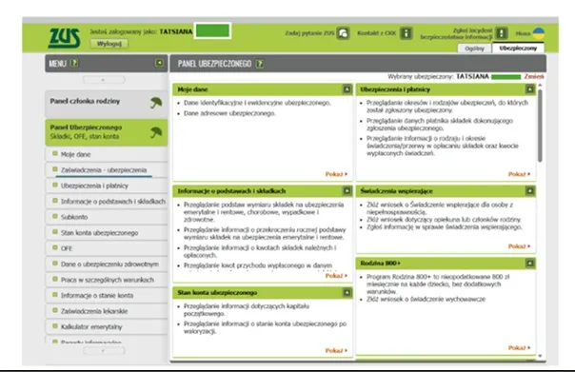Maximize the Stan konta ubezpieczonego card
Viewport: 575px width, 372px height.
(347, 292)
